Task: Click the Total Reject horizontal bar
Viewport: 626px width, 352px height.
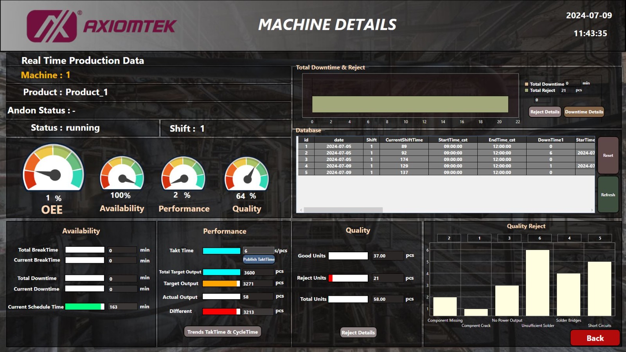Action: coord(410,104)
